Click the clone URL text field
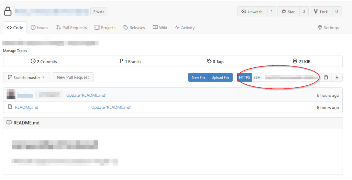Viewport: 352px width, 180px height. [x=291, y=77]
